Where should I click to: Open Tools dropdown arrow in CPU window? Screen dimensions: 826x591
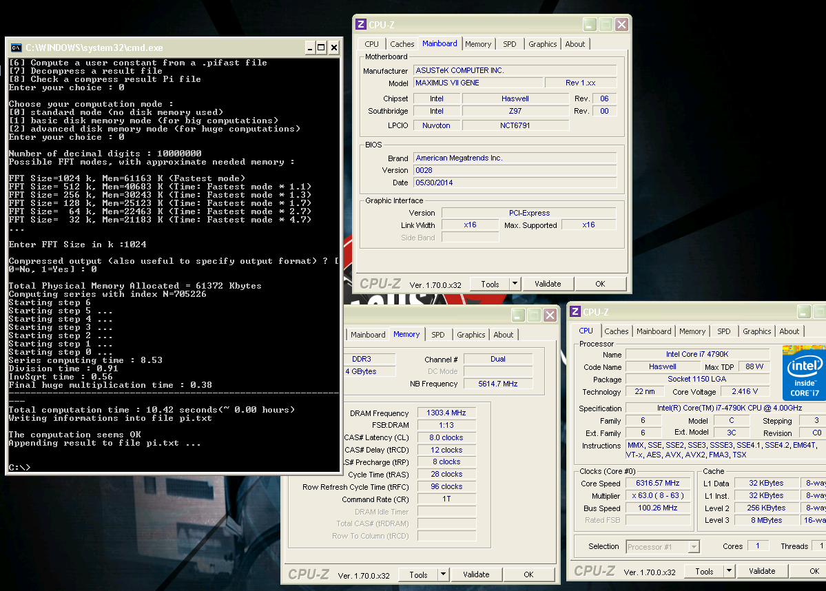coord(729,571)
